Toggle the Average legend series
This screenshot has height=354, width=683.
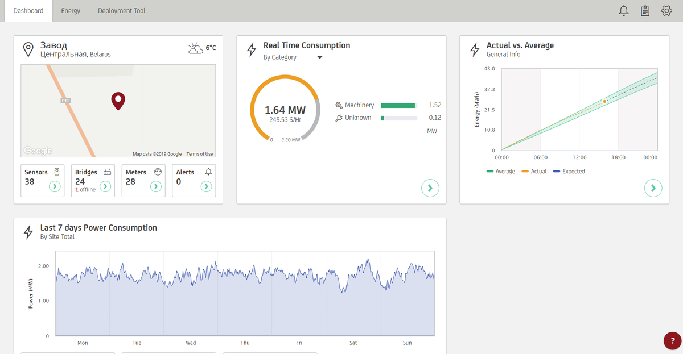point(501,172)
